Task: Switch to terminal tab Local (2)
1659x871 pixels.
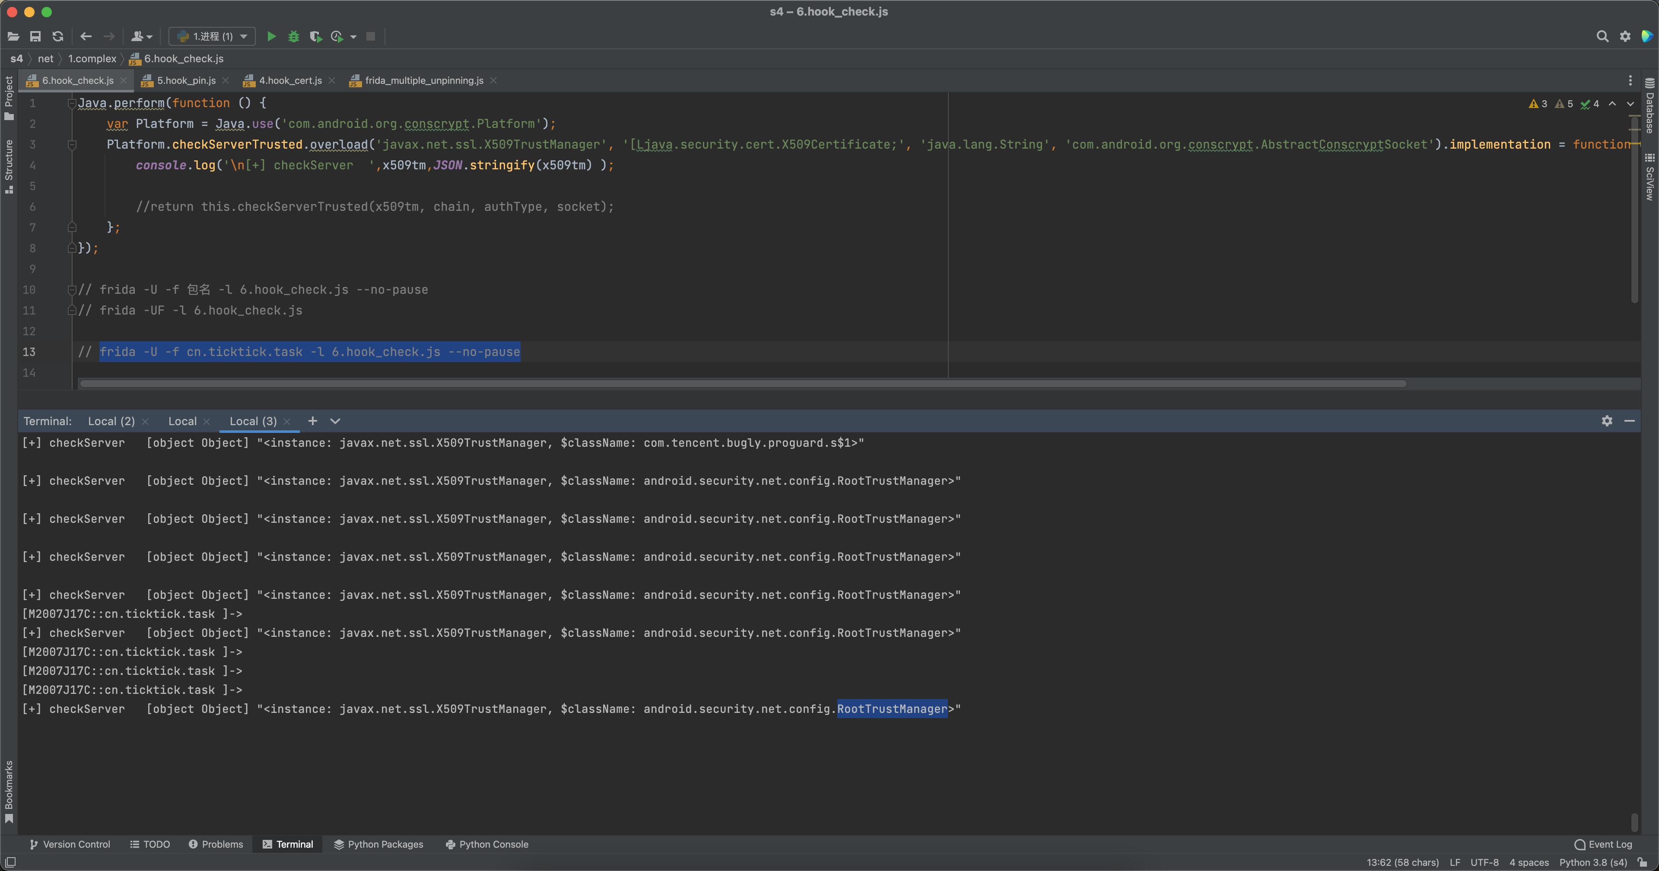Action: 111,421
